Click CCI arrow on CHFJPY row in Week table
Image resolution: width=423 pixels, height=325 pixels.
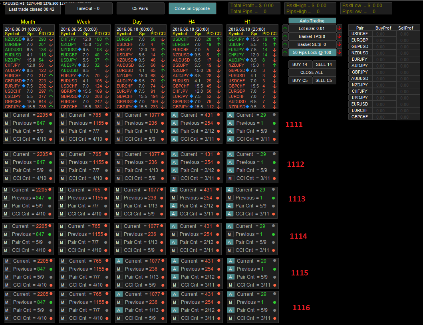tap(107, 39)
